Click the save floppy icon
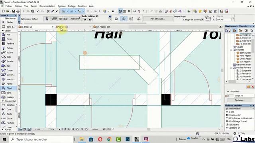Image resolution: width=255 pixels, height=143 pixels. (x=14, y=11)
